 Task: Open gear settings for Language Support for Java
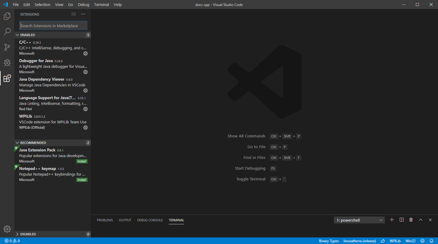pos(86,109)
